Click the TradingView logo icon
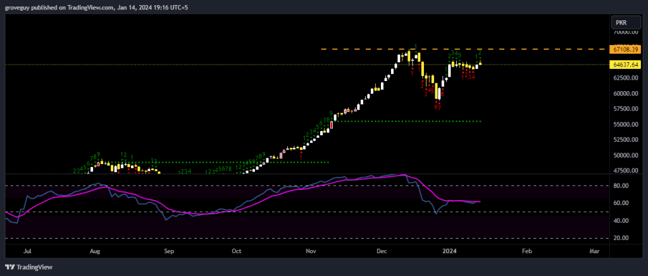 coord(10,267)
